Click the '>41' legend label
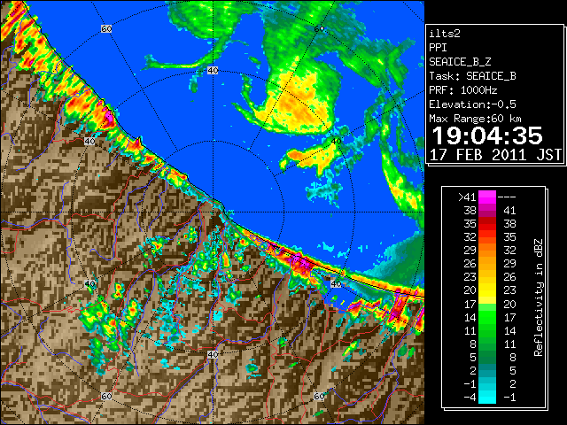 (467, 197)
